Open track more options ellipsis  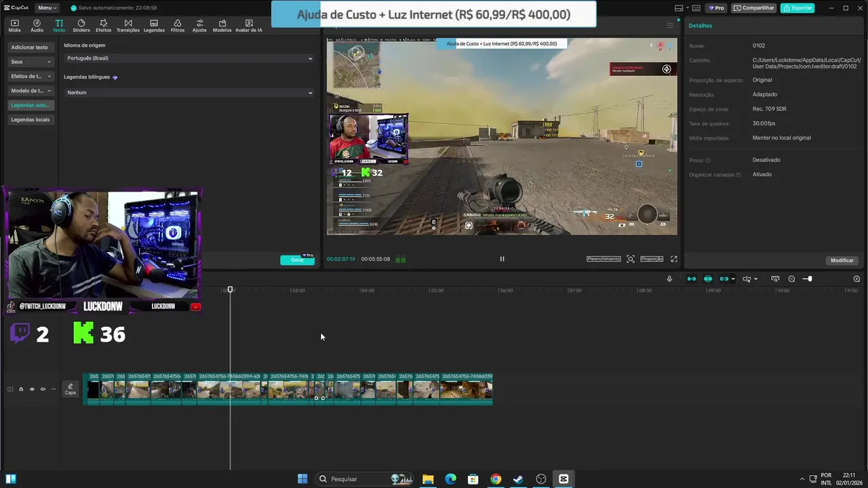coord(54,389)
